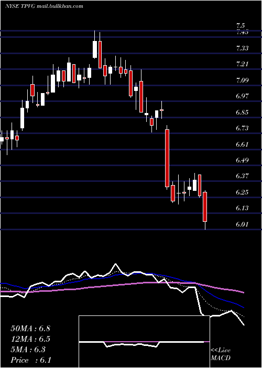Click the tall red candle dropping to 6.3
262x368 pixels.
pos(167,158)
